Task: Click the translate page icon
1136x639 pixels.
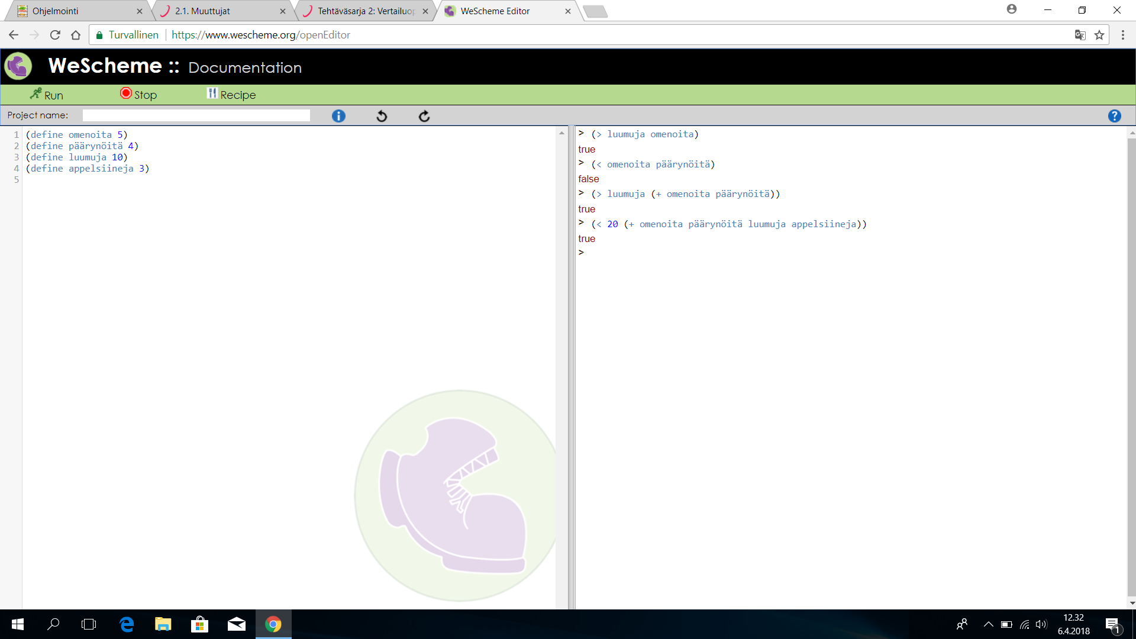Action: click(x=1080, y=35)
